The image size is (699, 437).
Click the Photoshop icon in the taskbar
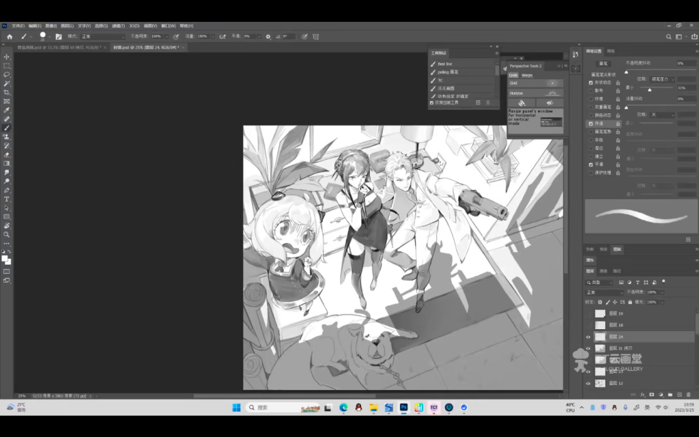click(403, 408)
